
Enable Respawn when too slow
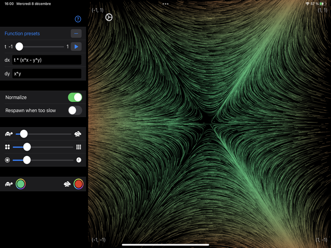pos(75,111)
